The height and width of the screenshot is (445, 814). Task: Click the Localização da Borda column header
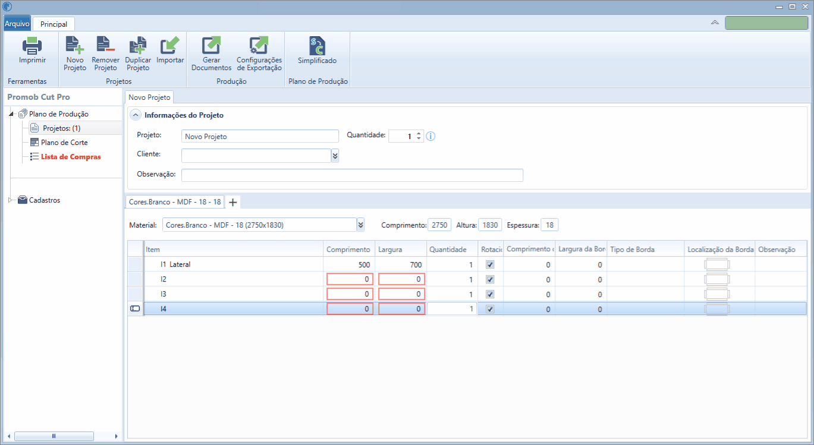click(x=719, y=250)
